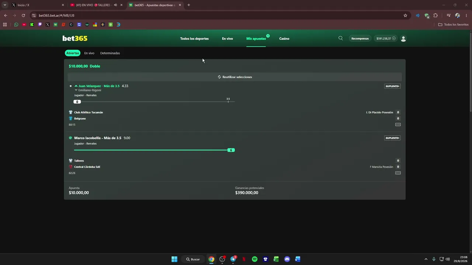Open the volume control in the system tray
The image size is (472, 265).
pos(448,259)
